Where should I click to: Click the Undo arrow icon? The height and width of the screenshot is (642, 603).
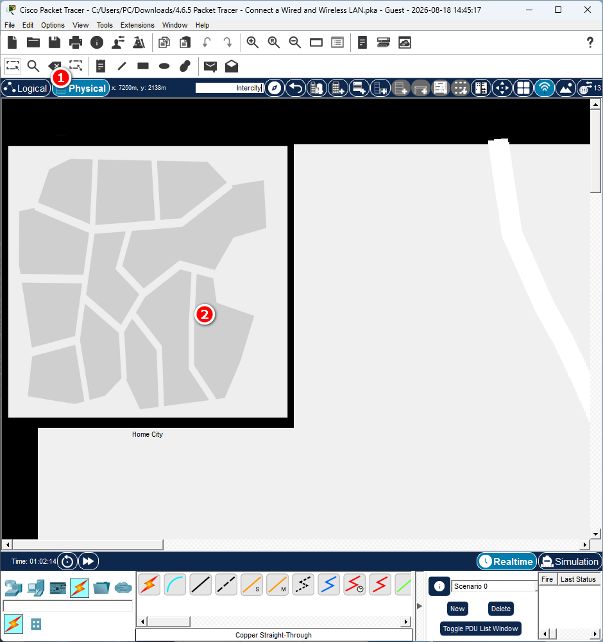(x=207, y=42)
